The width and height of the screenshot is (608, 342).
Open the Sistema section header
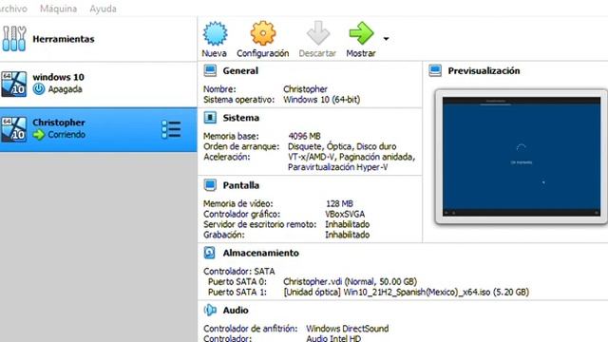point(240,118)
